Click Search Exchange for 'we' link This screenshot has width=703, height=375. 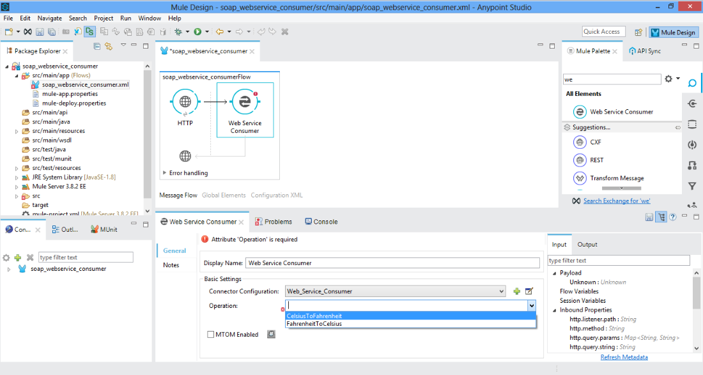click(x=617, y=201)
